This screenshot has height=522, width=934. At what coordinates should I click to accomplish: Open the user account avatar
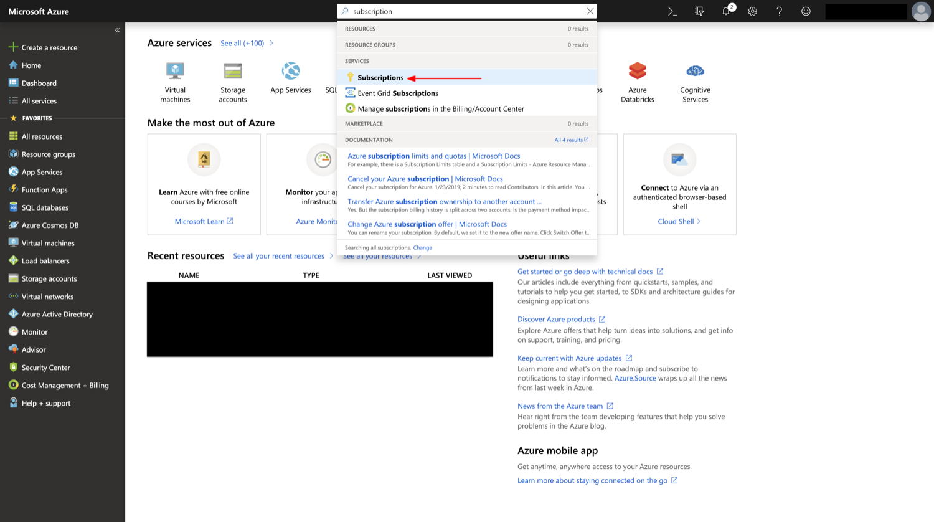(920, 11)
